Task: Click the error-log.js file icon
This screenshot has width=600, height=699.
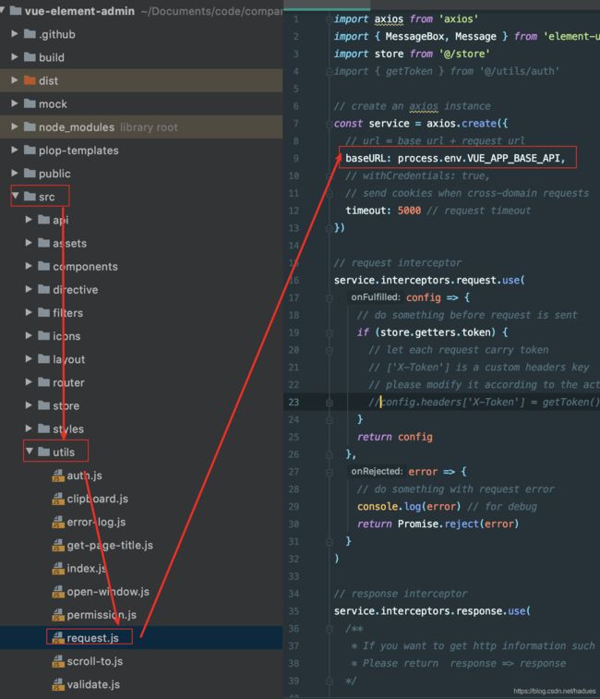Action: click(x=58, y=522)
